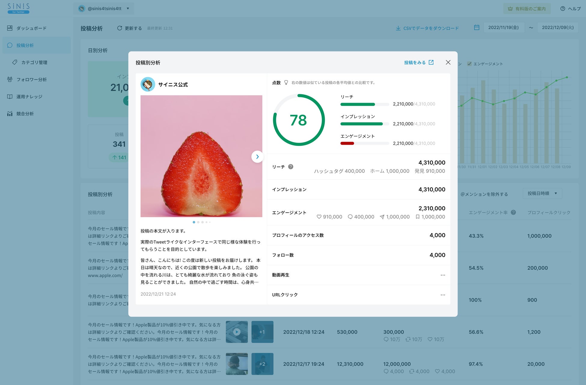Expand the @sinis4tsinis4tt account dropdown
Image resolution: width=586 pixels, height=385 pixels.
pos(104,8)
